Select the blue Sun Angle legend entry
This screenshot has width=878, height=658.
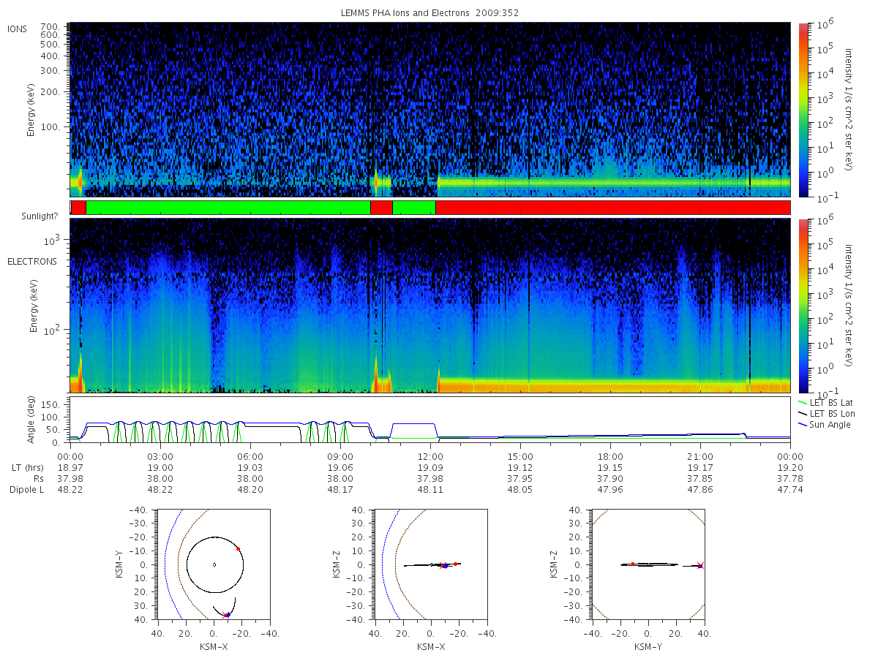click(825, 425)
